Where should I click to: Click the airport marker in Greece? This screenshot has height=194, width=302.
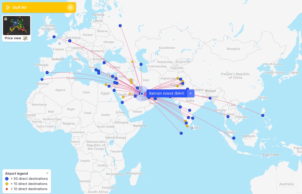coord(96,70)
